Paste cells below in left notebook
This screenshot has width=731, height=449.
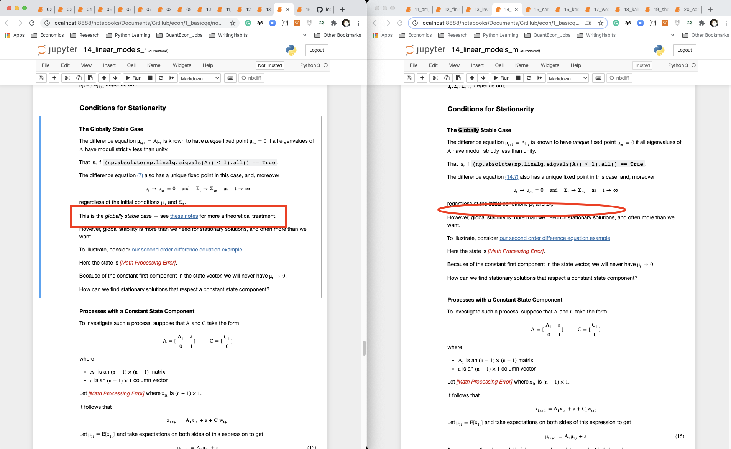pos(90,78)
